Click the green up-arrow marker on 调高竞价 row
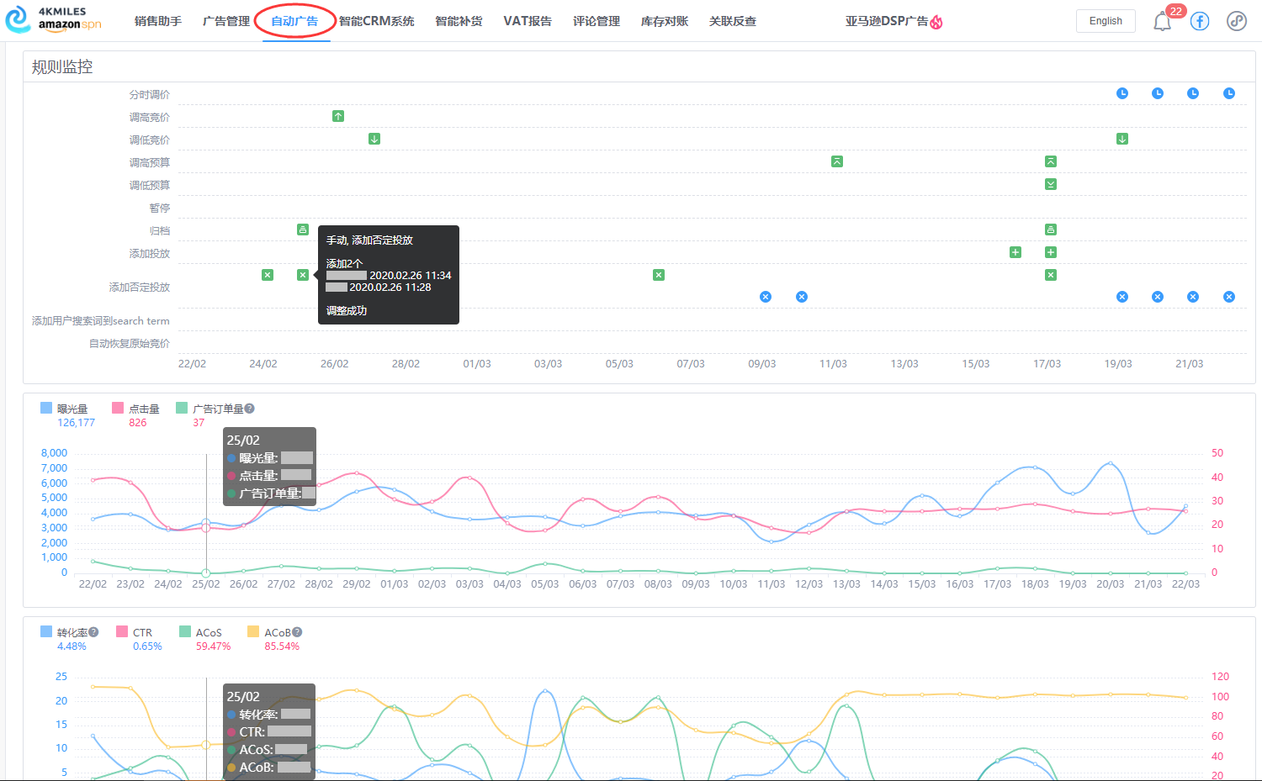Screen dimensions: 1262x781 (338, 116)
